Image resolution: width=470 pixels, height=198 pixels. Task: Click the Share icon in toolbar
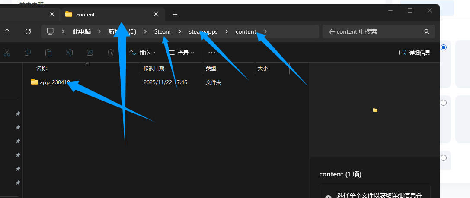pyautogui.click(x=90, y=53)
